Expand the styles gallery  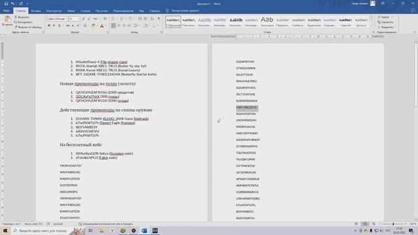(x=371, y=26)
